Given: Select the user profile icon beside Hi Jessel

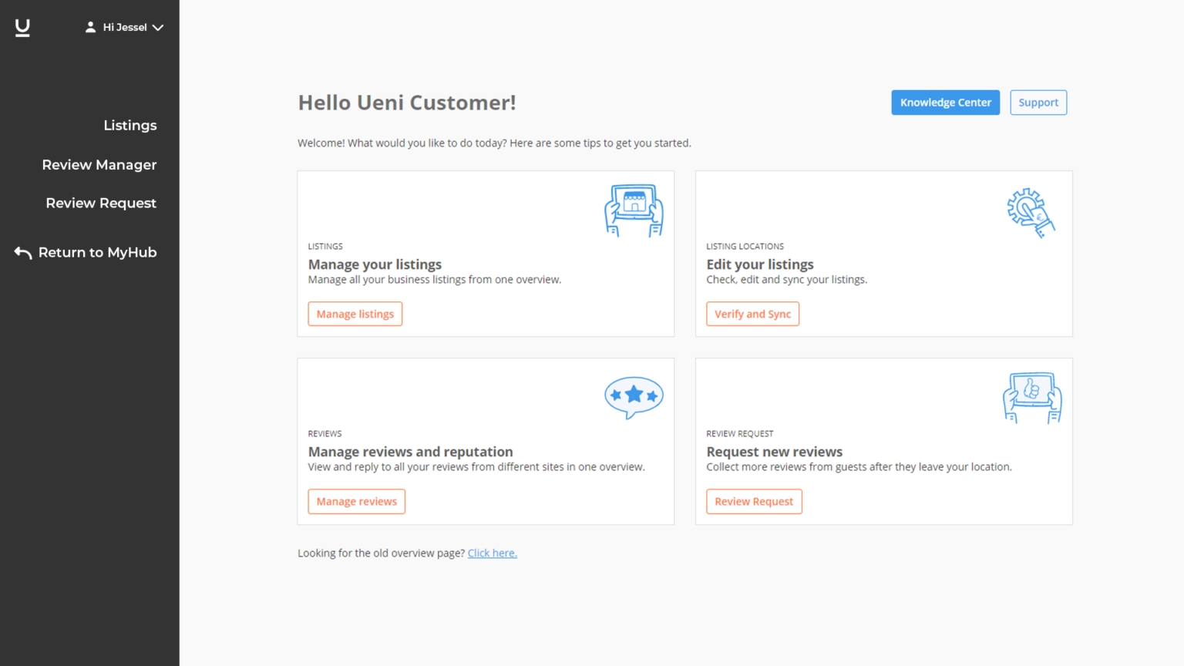Looking at the screenshot, I should coord(89,26).
